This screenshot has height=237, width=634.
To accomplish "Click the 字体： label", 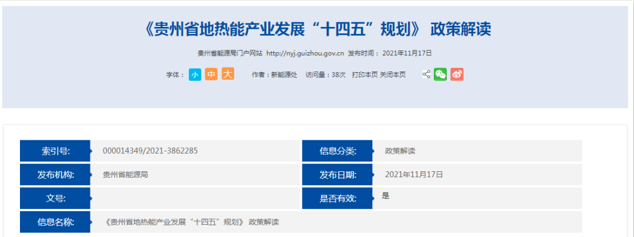I will point(176,75).
